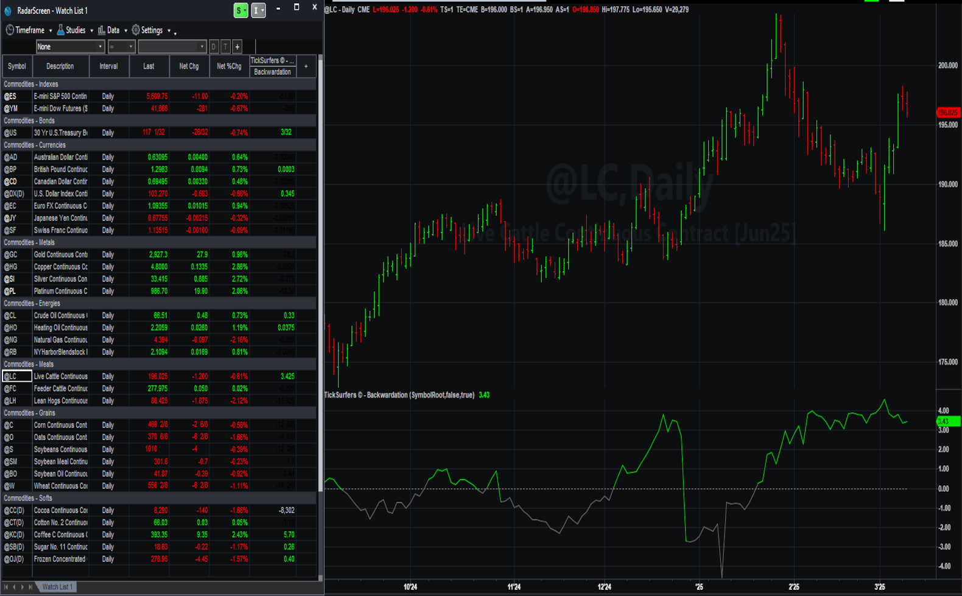Open the Timeframe menu
This screenshot has width=962, height=596.
point(29,30)
